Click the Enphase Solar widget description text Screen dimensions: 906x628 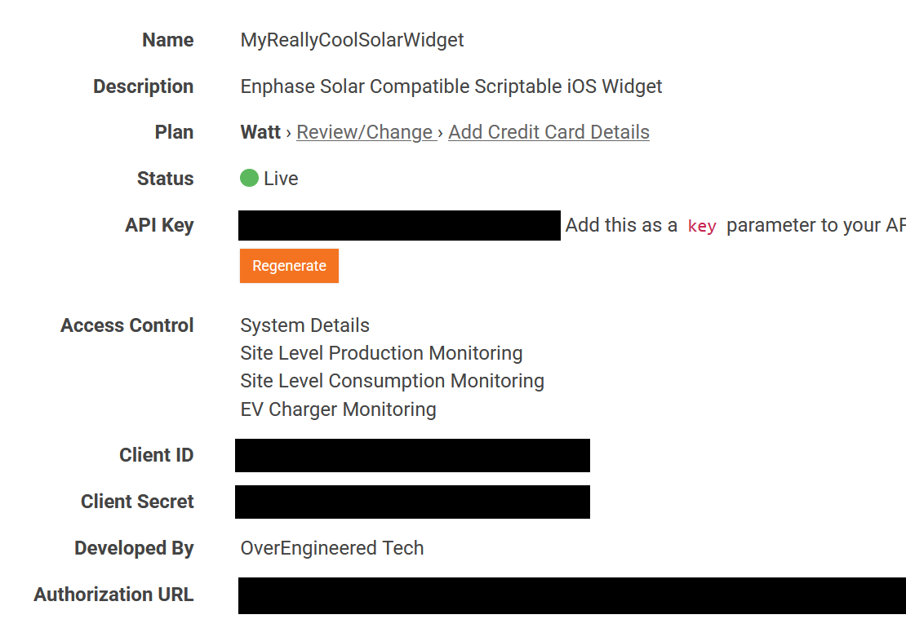pos(451,86)
